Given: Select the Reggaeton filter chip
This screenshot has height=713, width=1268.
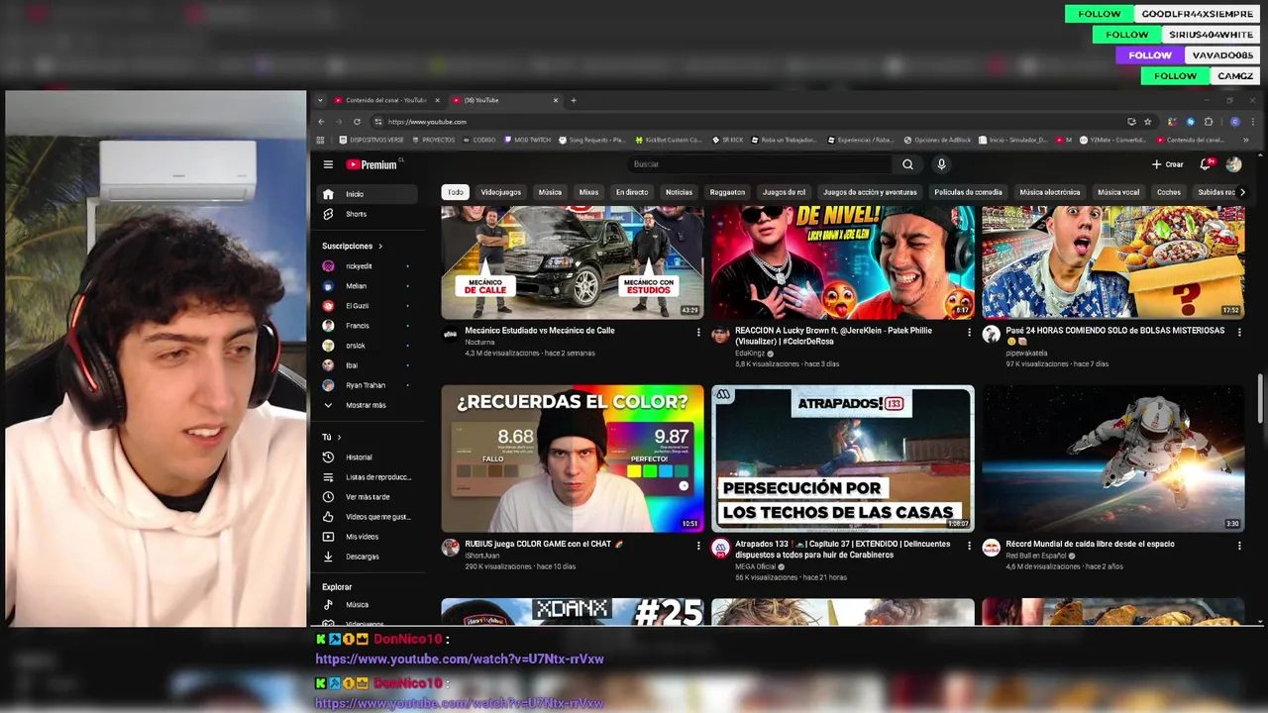Looking at the screenshot, I should point(727,192).
